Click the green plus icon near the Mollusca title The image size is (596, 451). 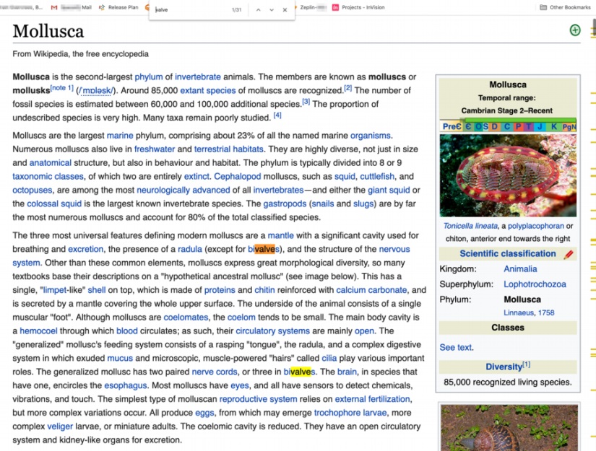click(x=575, y=30)
